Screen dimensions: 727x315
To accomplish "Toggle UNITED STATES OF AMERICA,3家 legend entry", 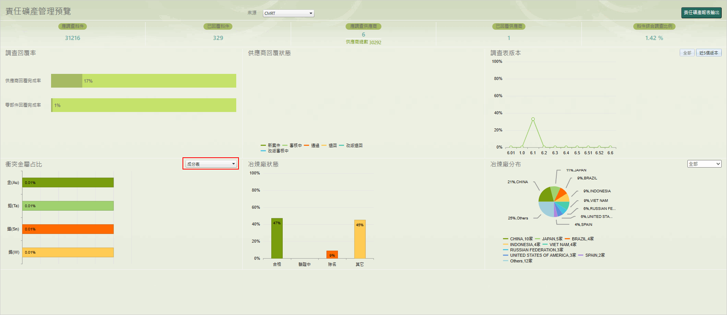I will point(540,255).
